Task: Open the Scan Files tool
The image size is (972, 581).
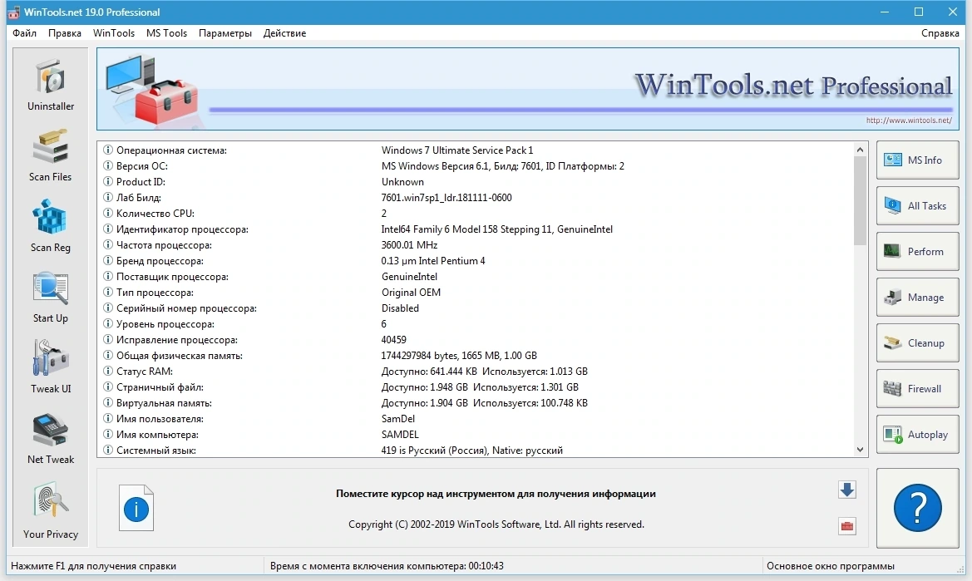Action: click(50, 156)
